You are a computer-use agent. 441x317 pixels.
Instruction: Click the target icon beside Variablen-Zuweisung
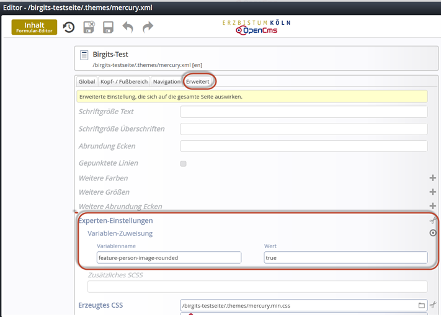[433, 233]
